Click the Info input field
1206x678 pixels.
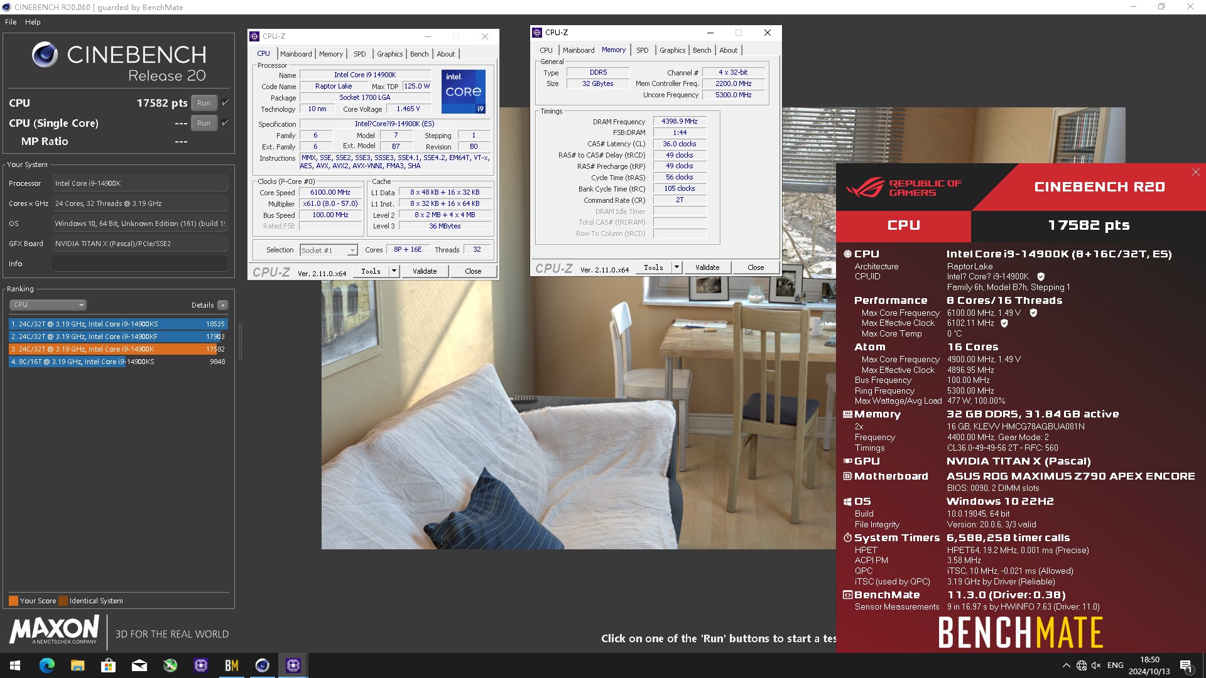(140, 264)
